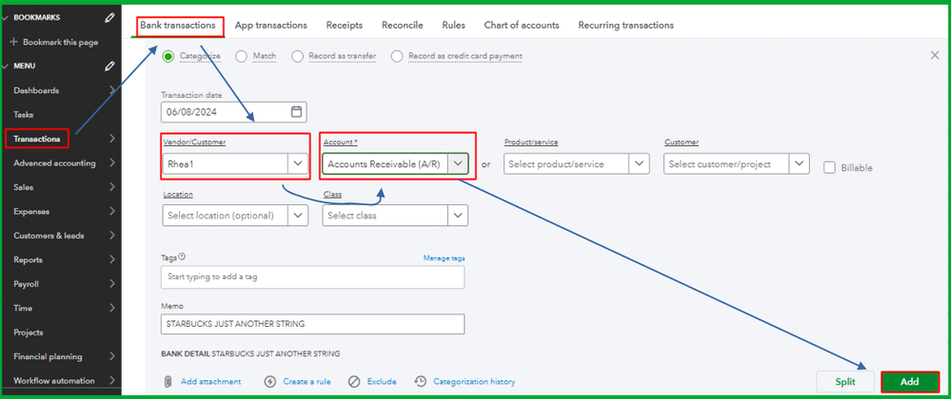
Task: Open the Location dropdown arrow
Action: tap(297, 215)
